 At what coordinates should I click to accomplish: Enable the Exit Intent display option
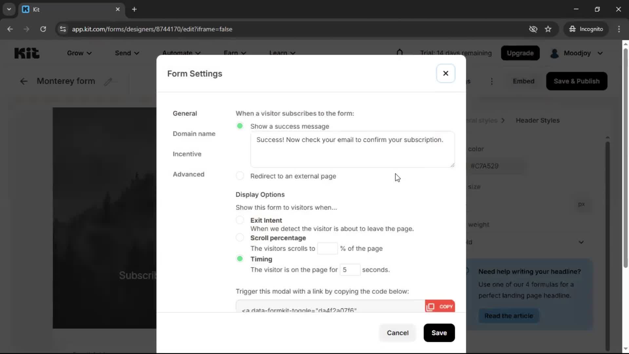click(x=239, y=220)
